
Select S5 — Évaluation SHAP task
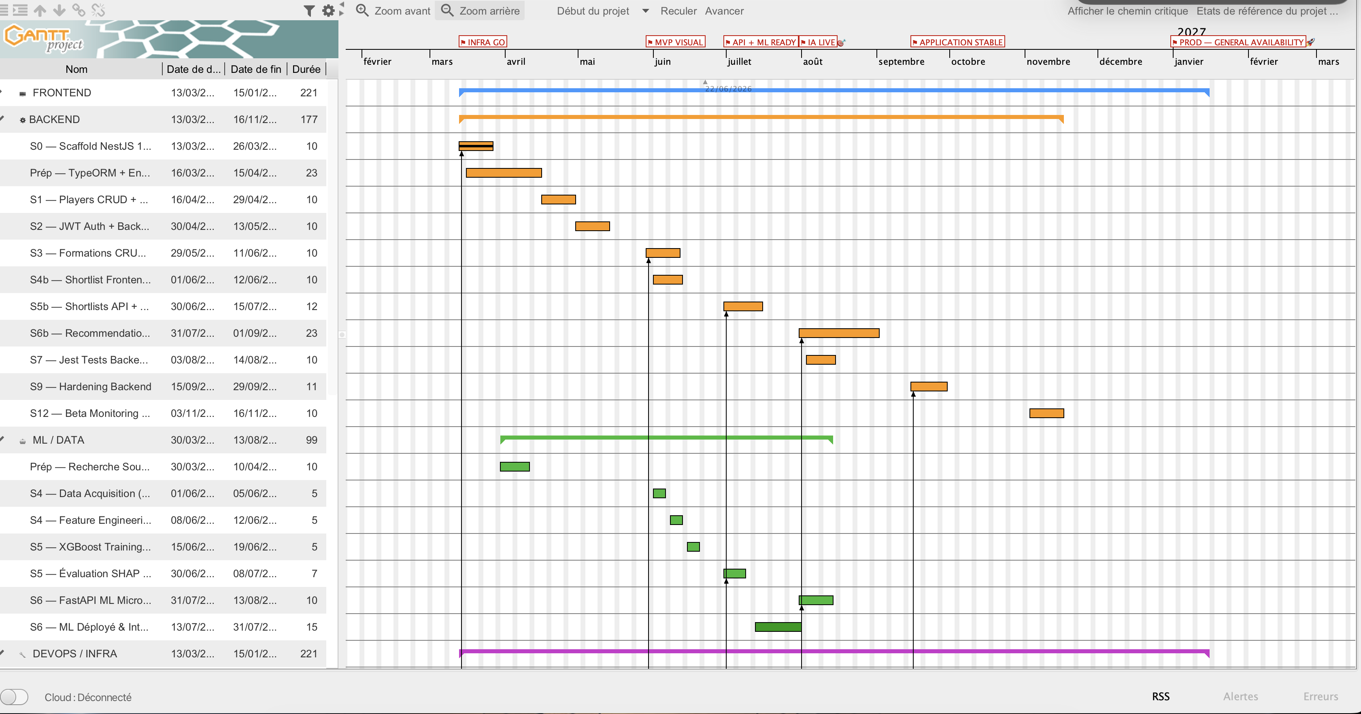163,574
